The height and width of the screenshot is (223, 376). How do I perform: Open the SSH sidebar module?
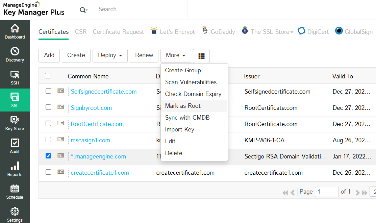(x=15, y=77)
